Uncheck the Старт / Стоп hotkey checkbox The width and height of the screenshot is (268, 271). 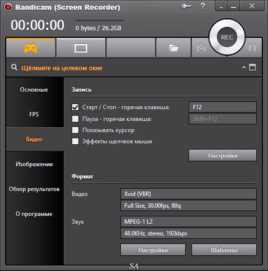tap(75, 107)
